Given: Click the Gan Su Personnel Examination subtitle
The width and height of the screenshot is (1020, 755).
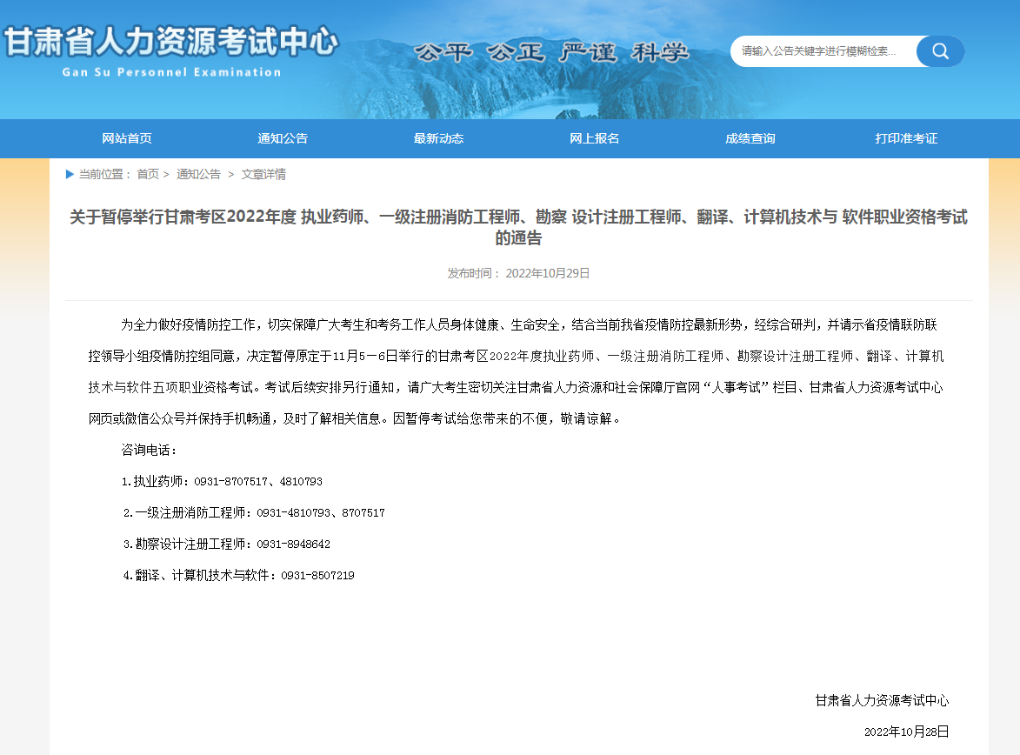Looking at the screenshot, I should pyautogui.click(x=171, y=72).
